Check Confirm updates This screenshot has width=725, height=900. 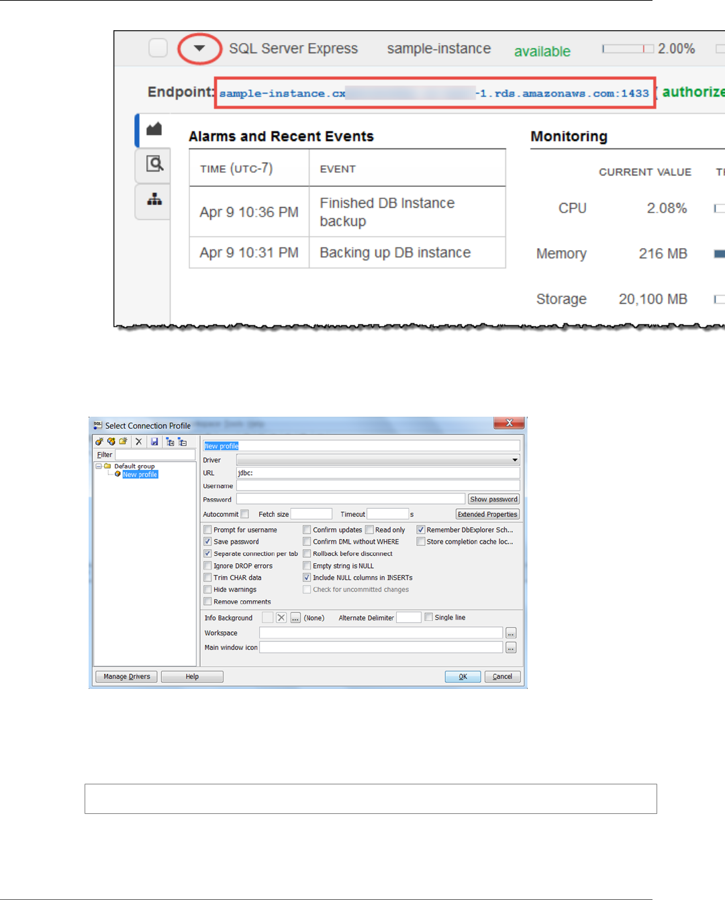[307, 530]
